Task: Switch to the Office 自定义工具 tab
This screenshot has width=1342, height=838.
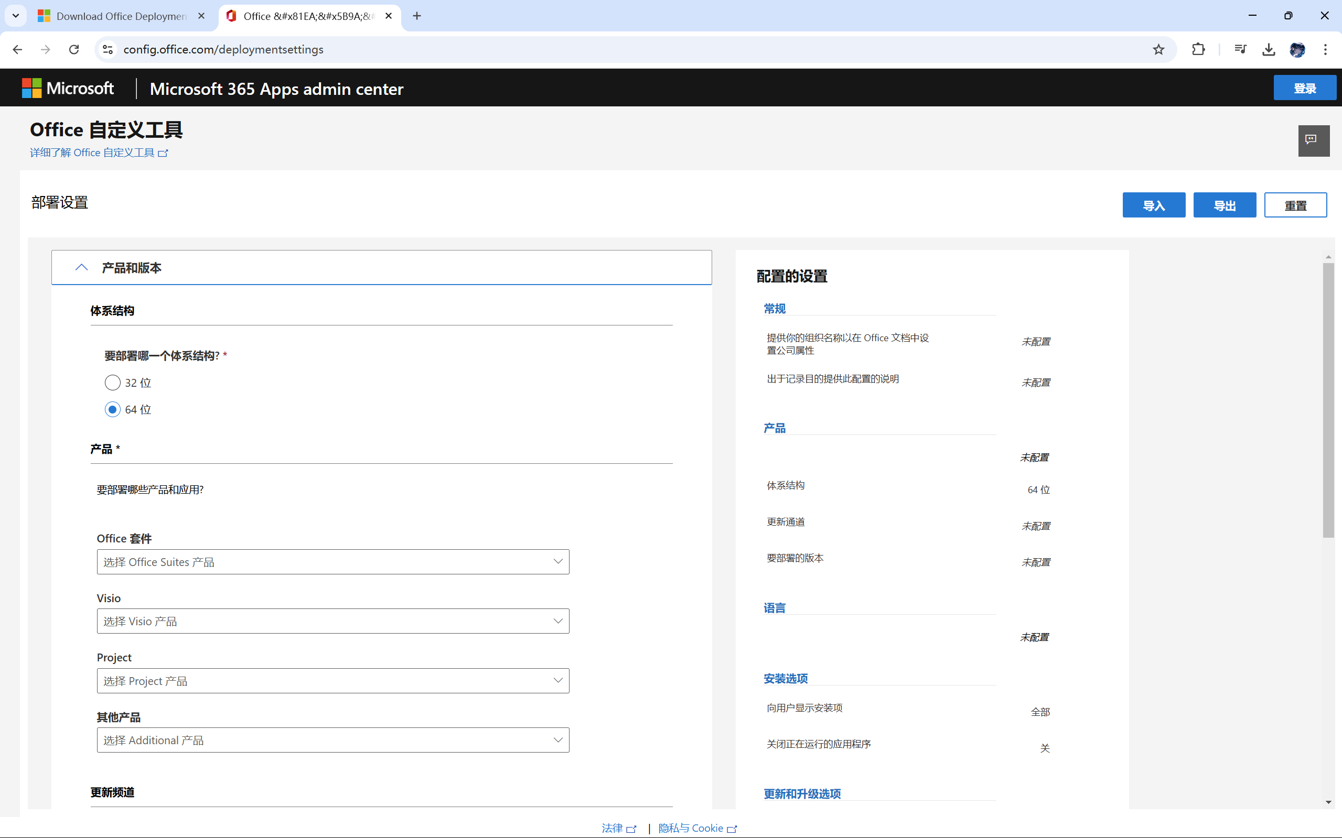Action: pyautogui.click(x=309, y=16)
